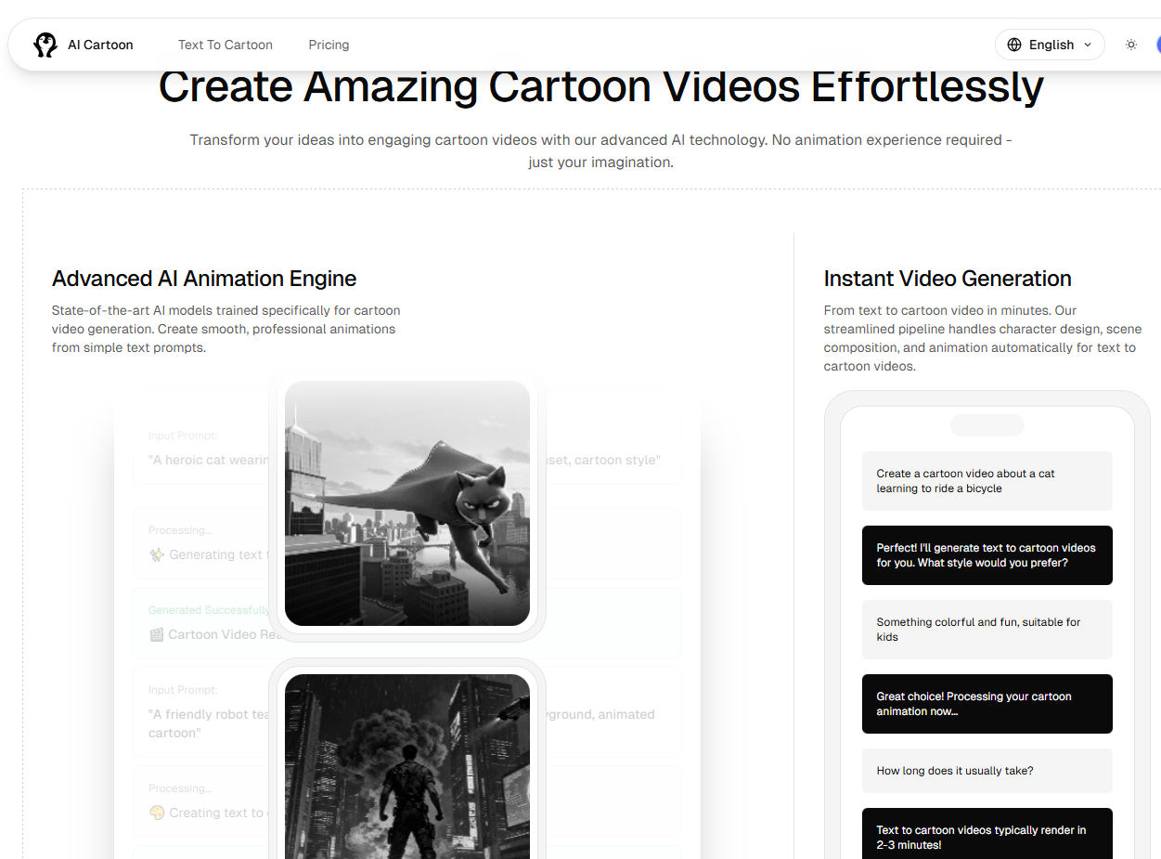Open the Pricing page

(329, 44)
